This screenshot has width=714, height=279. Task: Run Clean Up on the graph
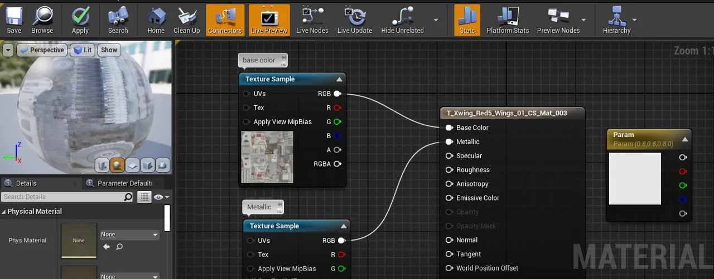click(186, 20)
